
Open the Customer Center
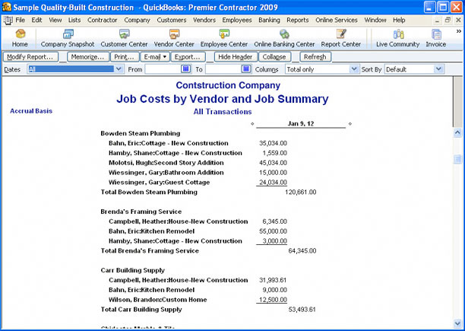(x=125, y=38)
